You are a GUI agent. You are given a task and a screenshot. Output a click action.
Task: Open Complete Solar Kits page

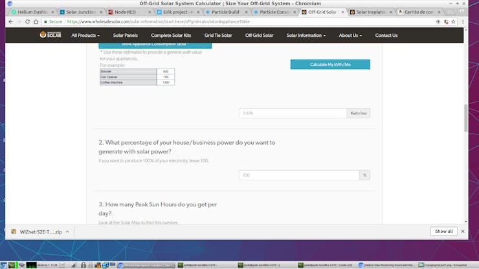tap(171, 36)
